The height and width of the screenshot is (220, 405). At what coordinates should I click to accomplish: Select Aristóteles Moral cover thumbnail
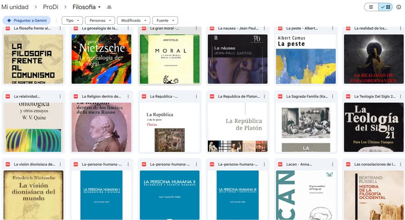pos(170,59)
